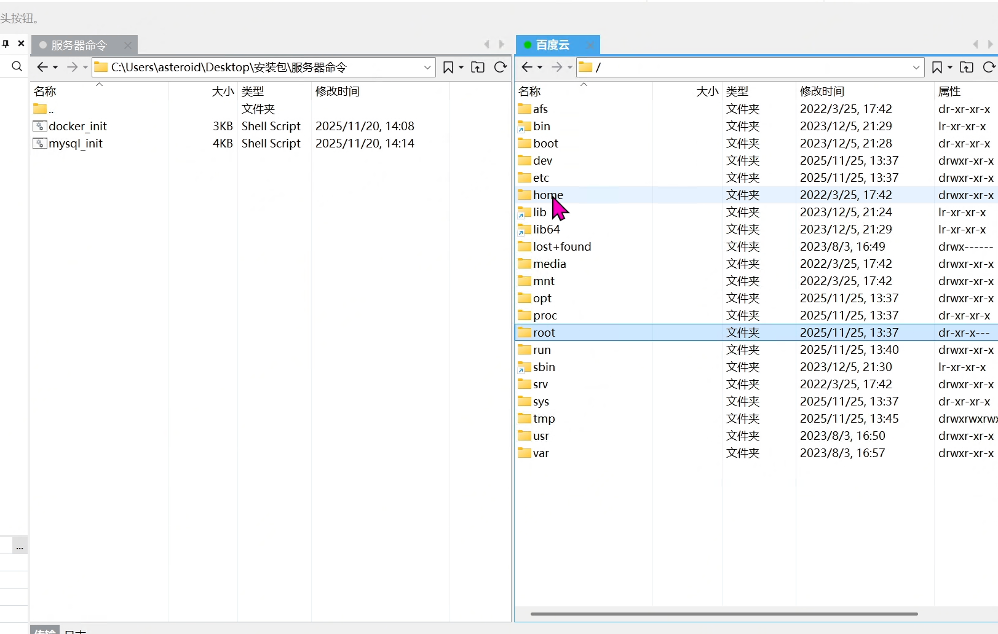Open bookmarks in the remote pane toolbar

(937, 67)
